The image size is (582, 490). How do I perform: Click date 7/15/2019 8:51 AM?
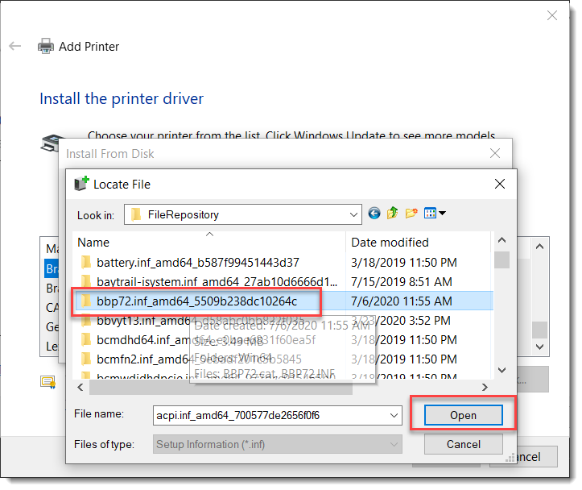point(402,282)
